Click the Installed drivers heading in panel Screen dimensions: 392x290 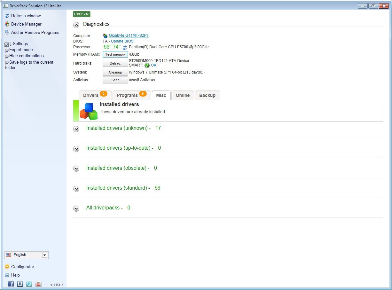pyautogui.click(x=119, y=105)
